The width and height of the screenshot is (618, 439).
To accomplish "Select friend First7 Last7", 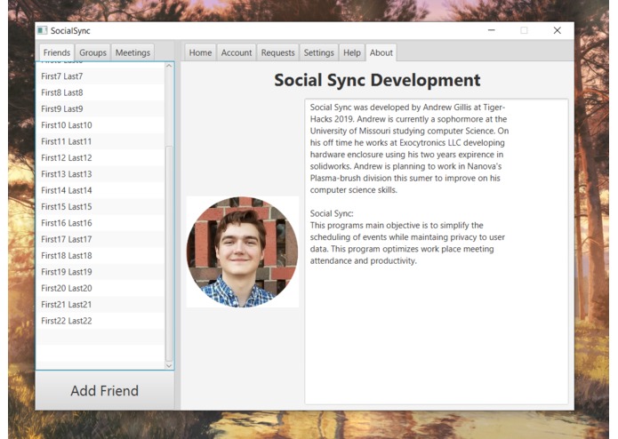I will [100, 76].
